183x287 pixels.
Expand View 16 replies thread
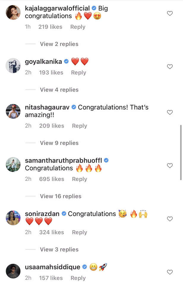(x=61, y=196)
